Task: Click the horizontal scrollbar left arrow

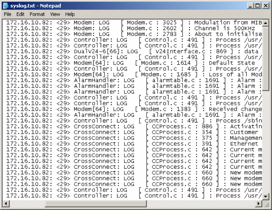Action: tap(6, 204)
